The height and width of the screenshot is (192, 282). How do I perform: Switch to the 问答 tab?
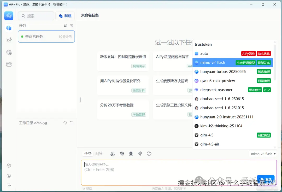coord(99,153)
